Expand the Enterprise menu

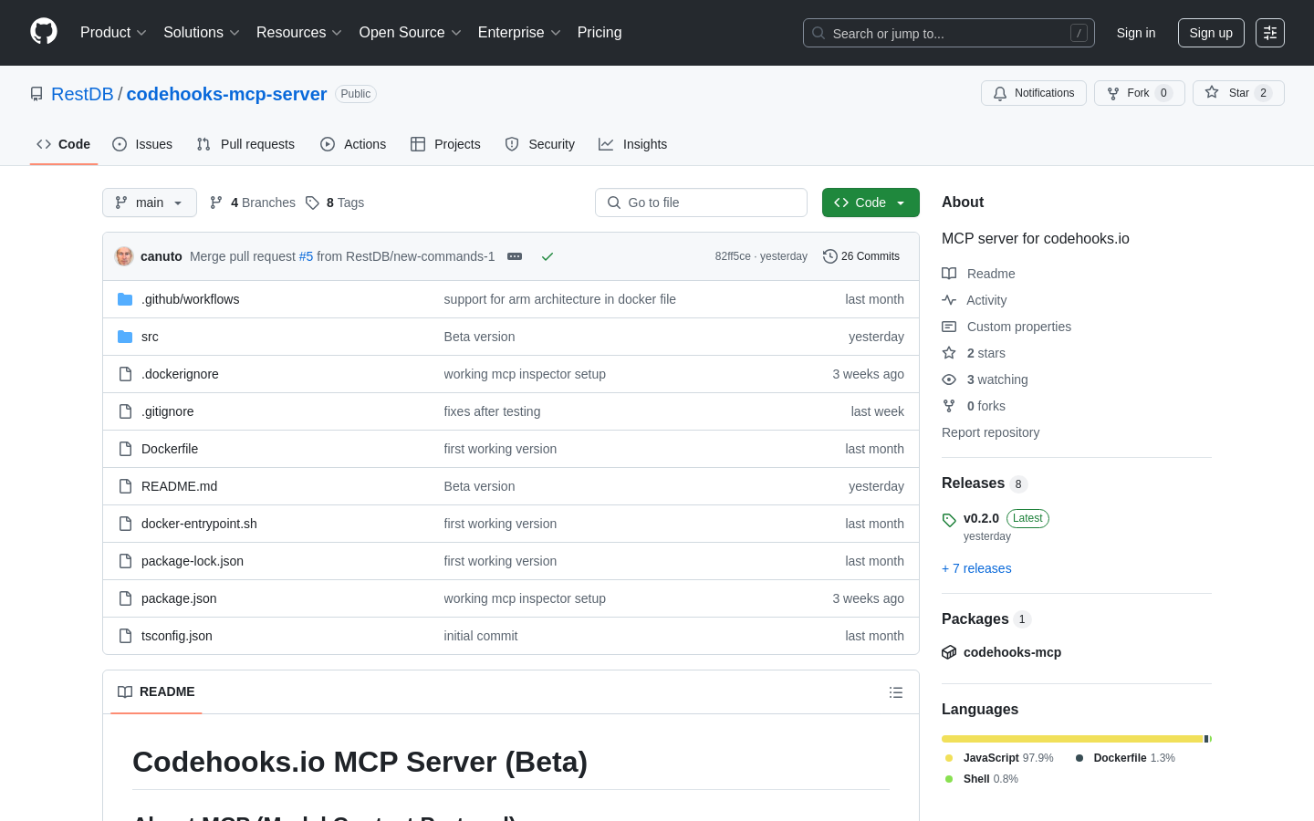pos(519,33)
